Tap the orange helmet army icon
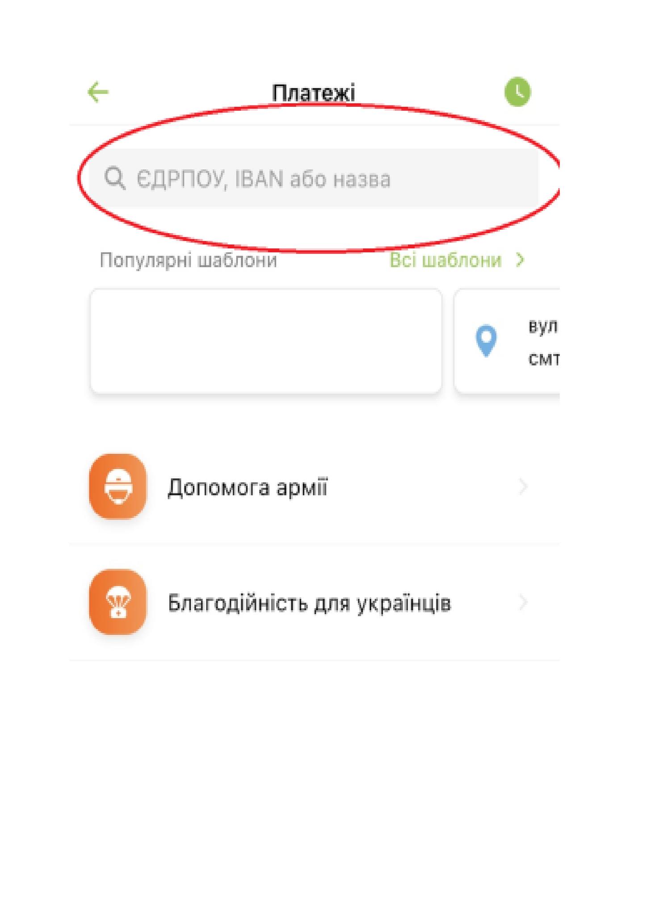Image resolution: width=647 pixels, height=915 pixels. pyautogui.click(x=118, y=487)
